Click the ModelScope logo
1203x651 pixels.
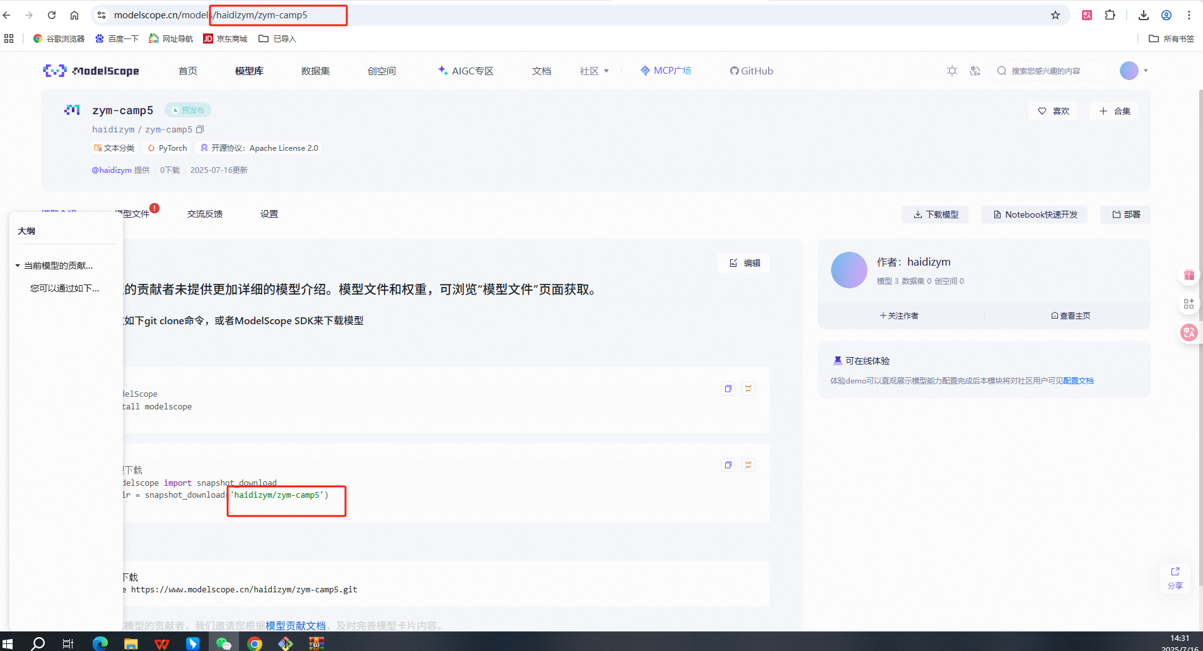pyautogui.click(x=91, y=71)
